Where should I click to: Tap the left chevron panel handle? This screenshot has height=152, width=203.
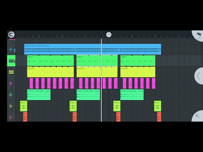pyautogui.click(x=199, y=76)
